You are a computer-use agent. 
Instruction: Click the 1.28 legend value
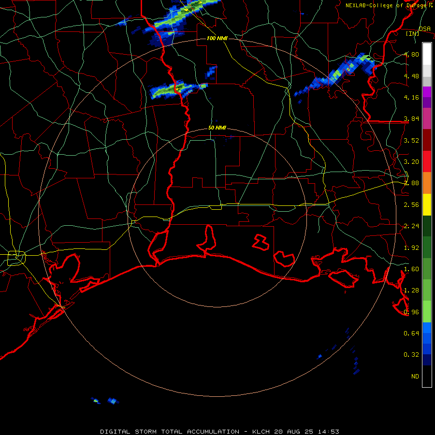point(411,290)
